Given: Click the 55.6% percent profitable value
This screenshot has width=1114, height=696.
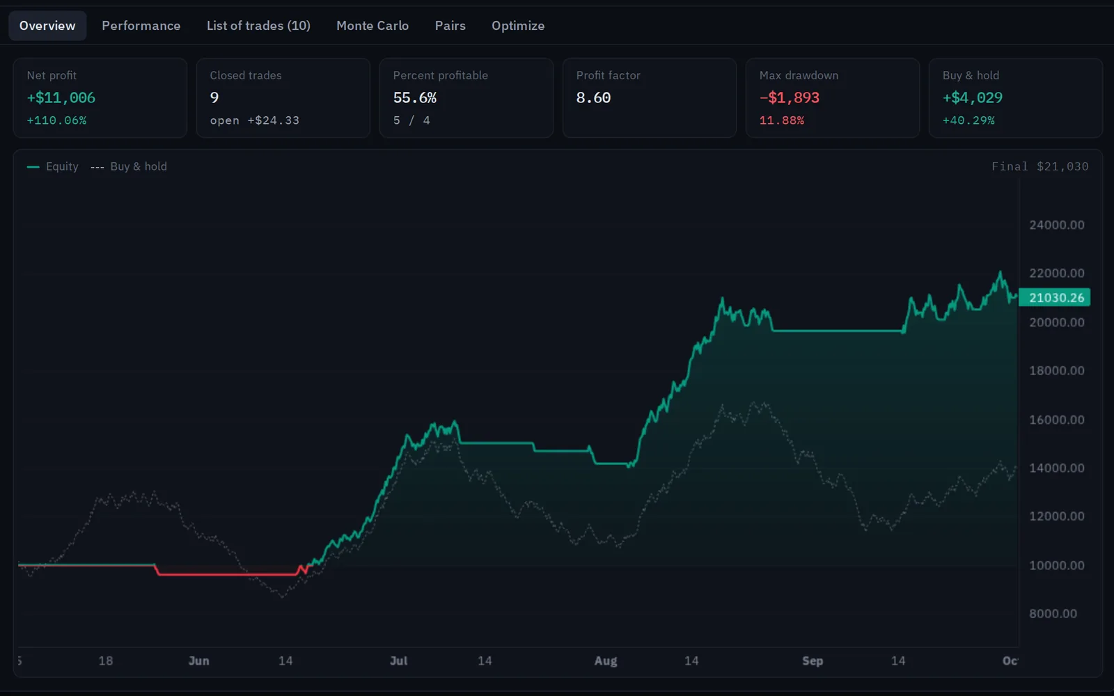Looking at the screenshot, I should point(415,98).
